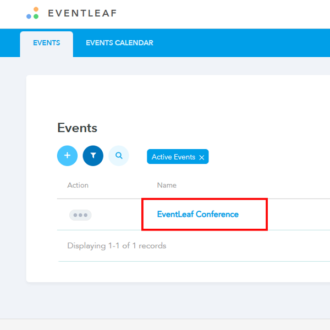Click the magnifier search icon

pos(119,156)
